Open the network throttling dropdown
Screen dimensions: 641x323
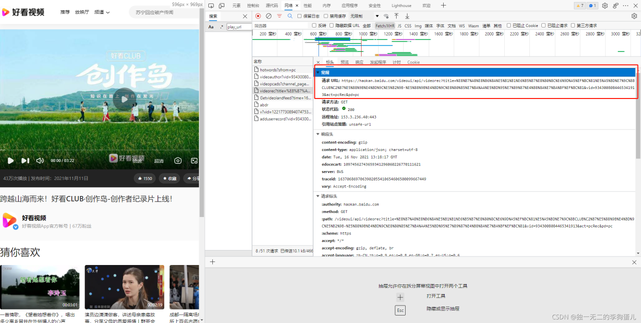click(x=364, y=16)
